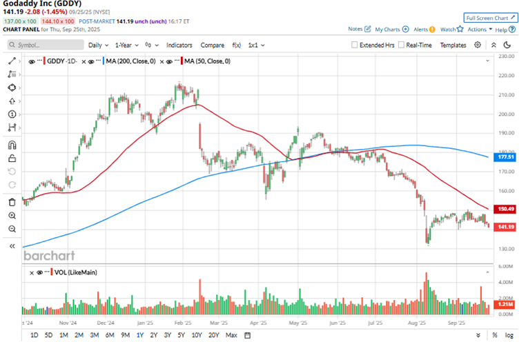Screen dimensions: 519x342
Task: Enable the Extended Hrs checkbox
Action: click(355, 45)
